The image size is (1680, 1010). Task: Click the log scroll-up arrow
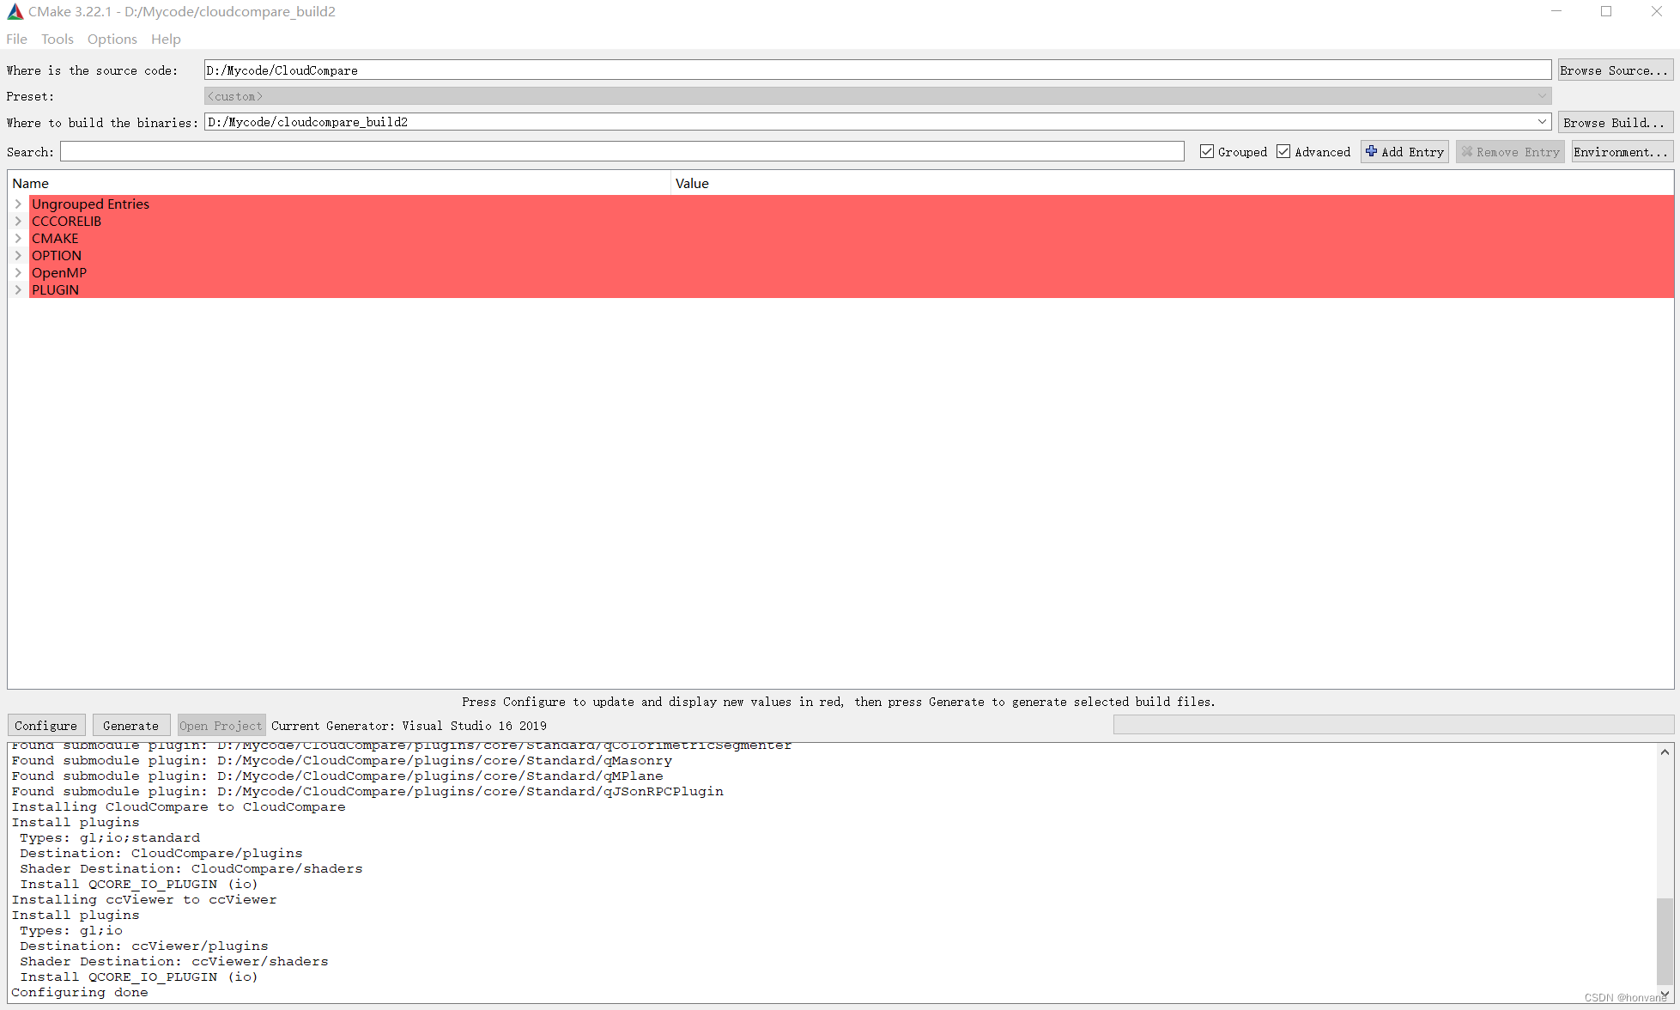point(1665,752)
